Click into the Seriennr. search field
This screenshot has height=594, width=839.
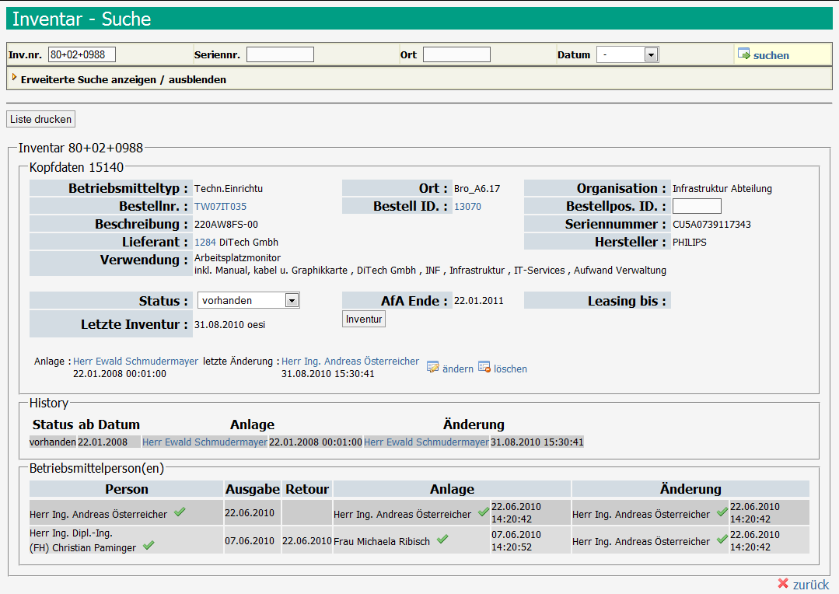point(280,54)
